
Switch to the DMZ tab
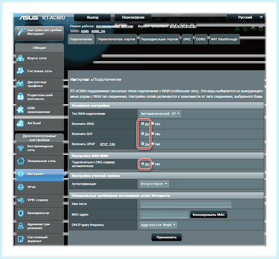[x=187, y=39]
